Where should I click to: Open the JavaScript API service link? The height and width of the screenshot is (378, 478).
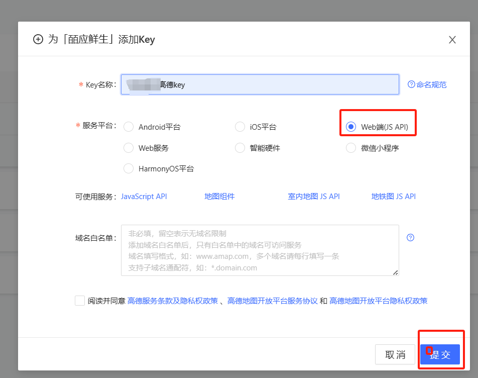[144, 197]
